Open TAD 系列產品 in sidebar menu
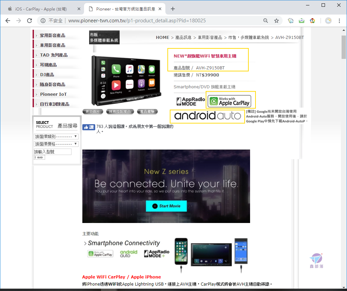 coord(54,55)
